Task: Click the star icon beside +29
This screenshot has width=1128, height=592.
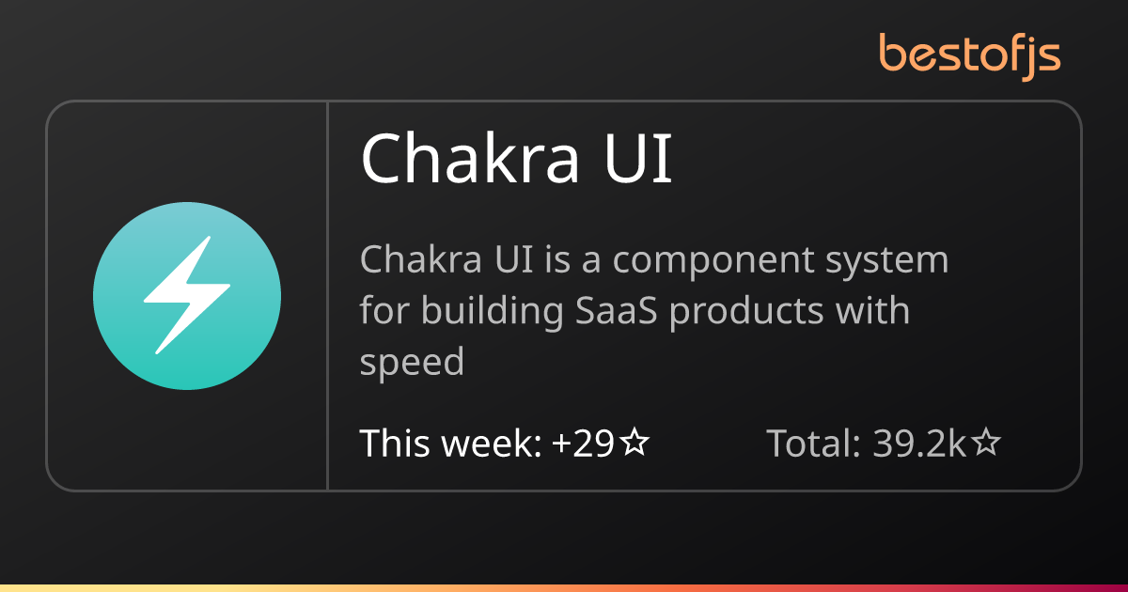Action: pyautogui.click(x=635, y=442)
